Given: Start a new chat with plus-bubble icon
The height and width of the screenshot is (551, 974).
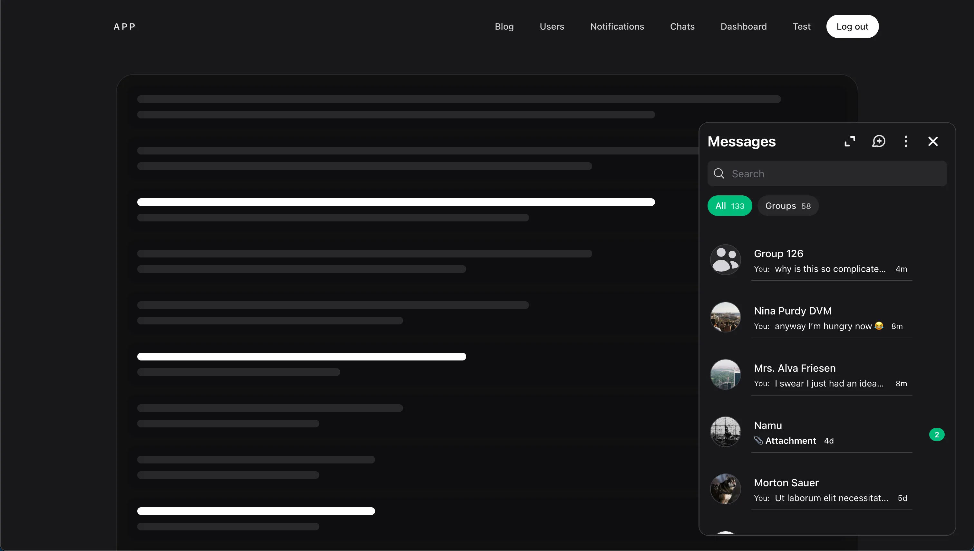Looking at the screenshot, I should point(879,142).
